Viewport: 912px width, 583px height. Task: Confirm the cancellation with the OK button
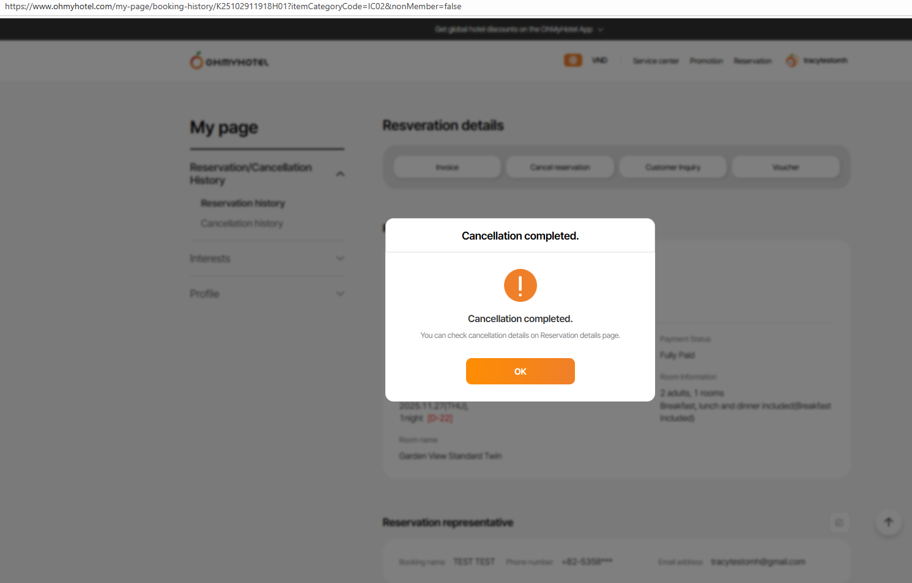pyautogui.click(x=520, y=371)
